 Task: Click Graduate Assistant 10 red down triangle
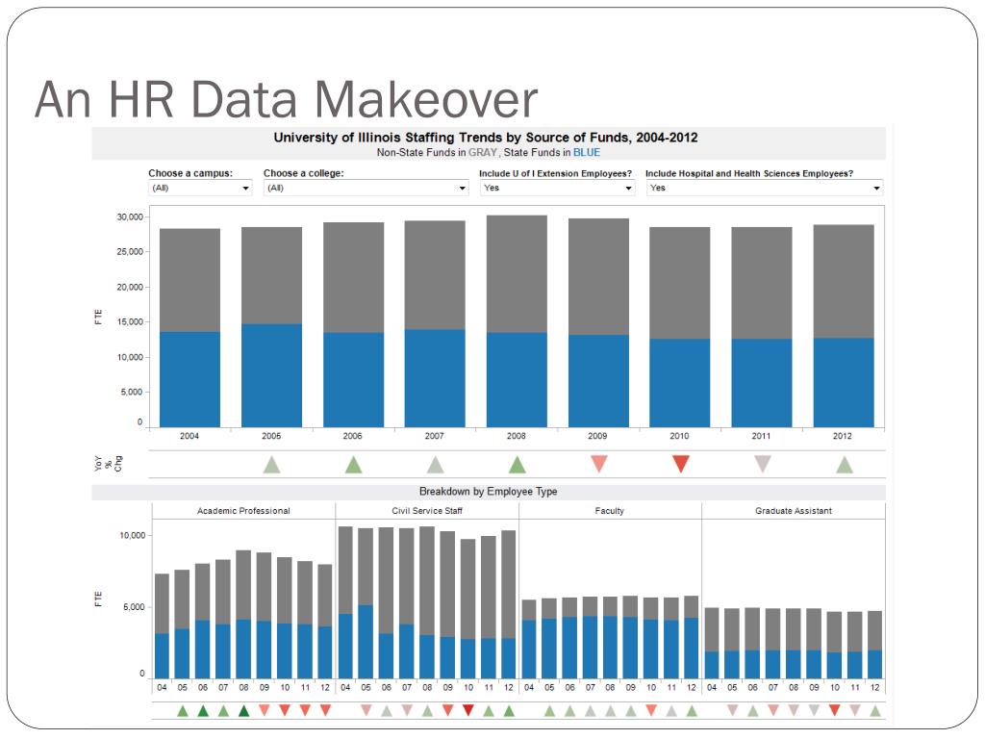834,710
